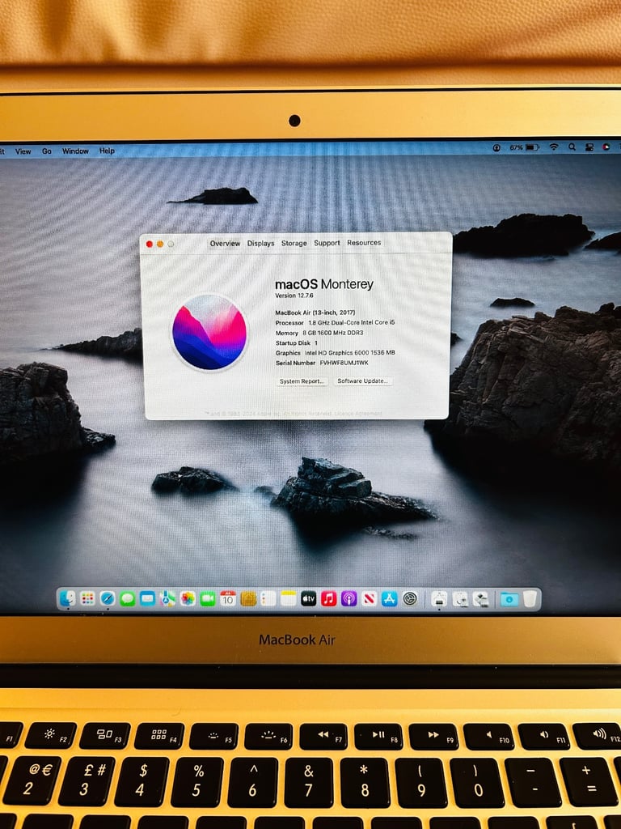Click the flag input source icon
This screenshot has width=621, height=829.
pos(606,147)
